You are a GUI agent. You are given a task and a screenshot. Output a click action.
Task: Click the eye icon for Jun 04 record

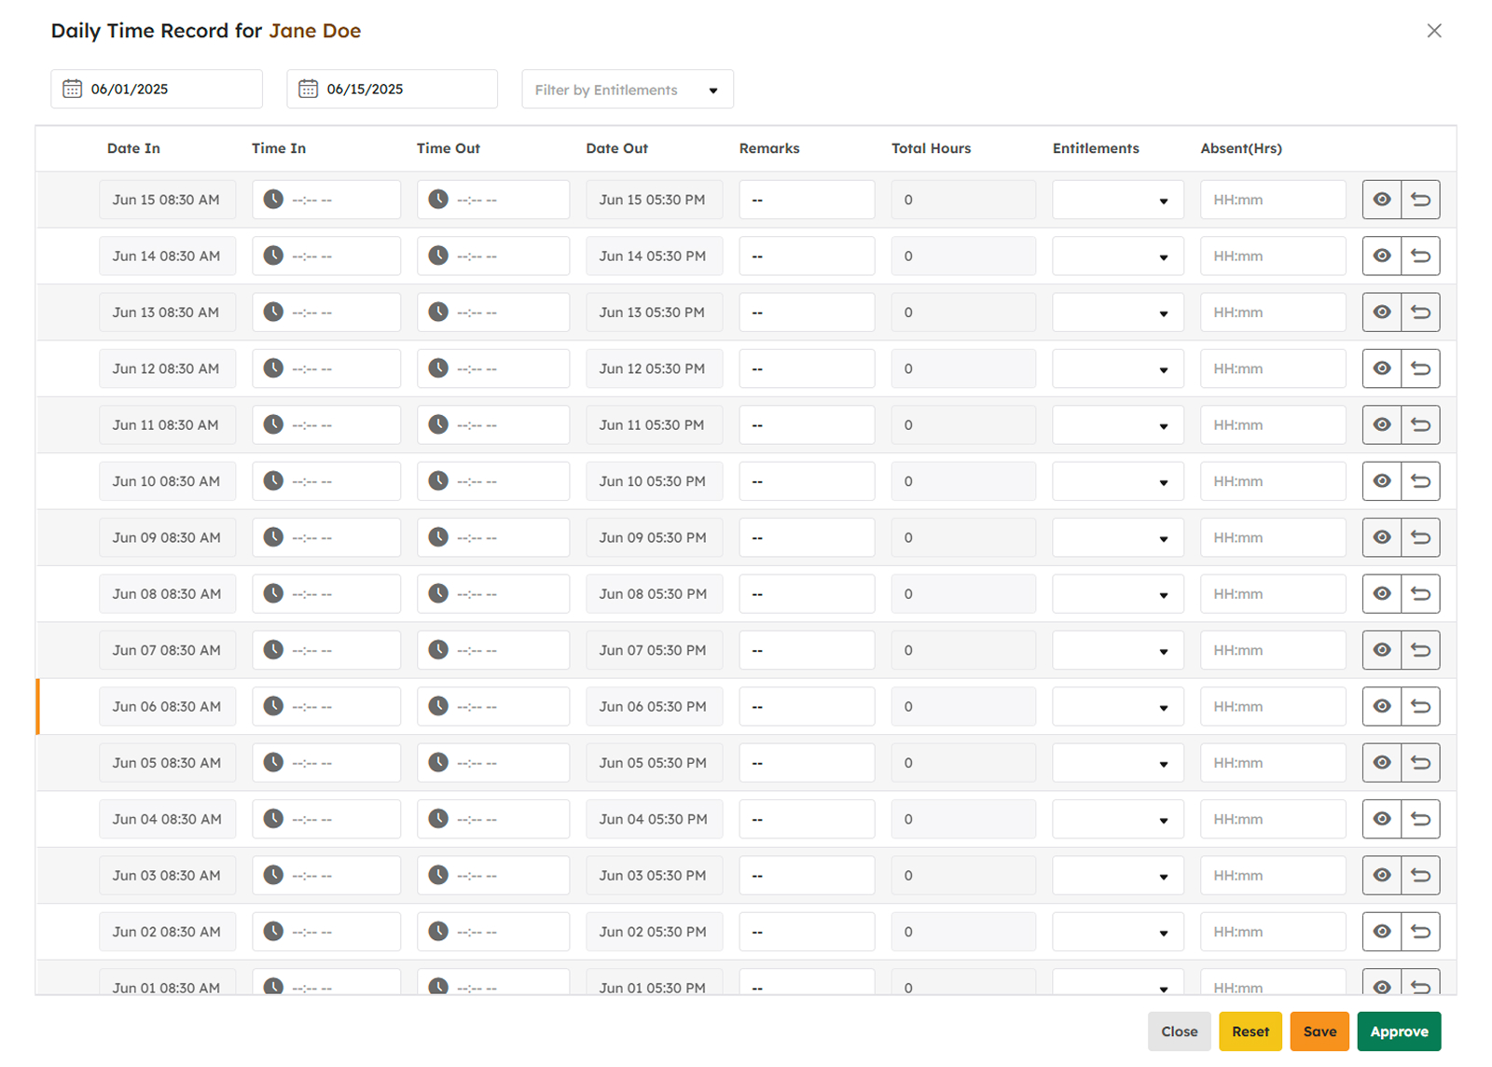[x=1382, y=819]
